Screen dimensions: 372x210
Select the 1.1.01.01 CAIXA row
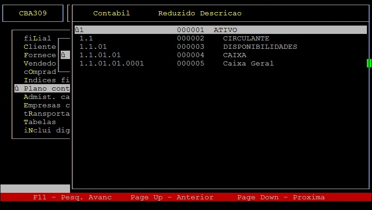click(x=220, y=55)
